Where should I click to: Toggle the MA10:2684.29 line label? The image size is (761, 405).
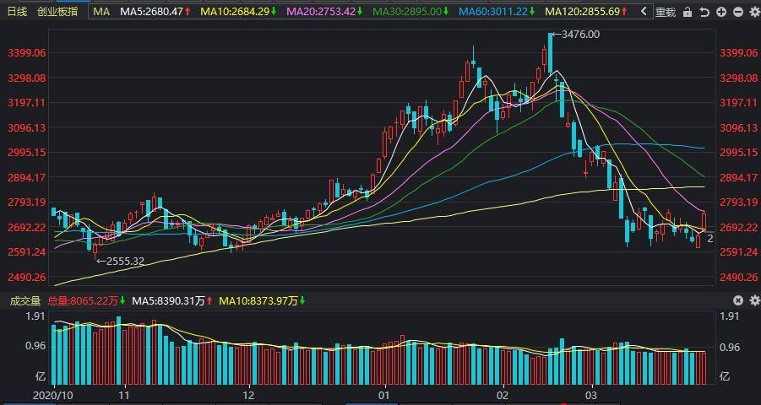[238, 12]
